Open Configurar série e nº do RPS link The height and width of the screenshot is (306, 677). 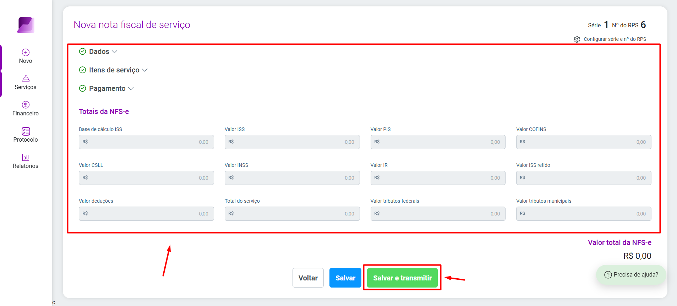click(615, 39)
